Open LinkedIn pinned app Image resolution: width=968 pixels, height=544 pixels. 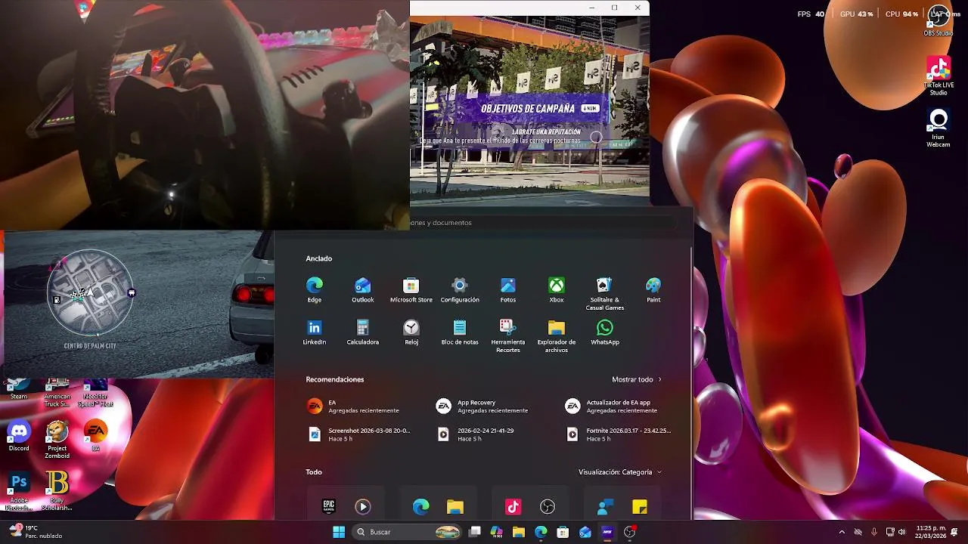click(315, 332)
